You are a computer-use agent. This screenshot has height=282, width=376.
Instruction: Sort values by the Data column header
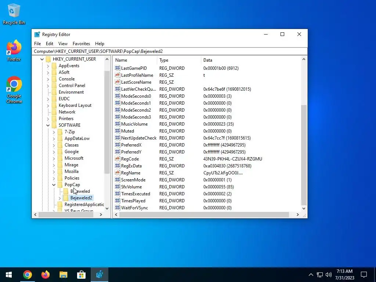coord(251,60)
